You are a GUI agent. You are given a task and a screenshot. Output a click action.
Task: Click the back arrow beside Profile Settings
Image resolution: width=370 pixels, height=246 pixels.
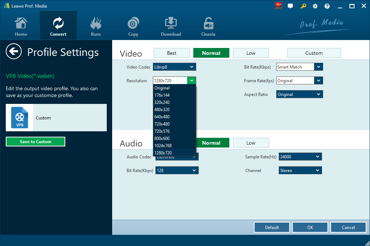[14, 52]
